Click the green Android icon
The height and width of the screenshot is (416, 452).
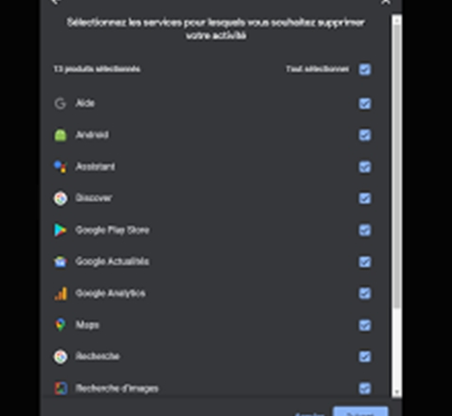click(x=61, y=135)
